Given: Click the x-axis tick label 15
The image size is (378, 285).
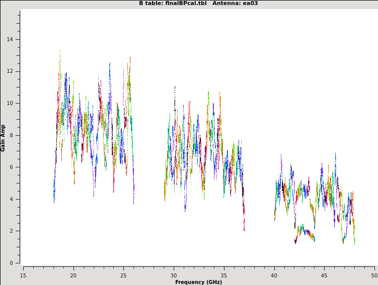Looking at the screenshot, I should click(x=23, y=275).
